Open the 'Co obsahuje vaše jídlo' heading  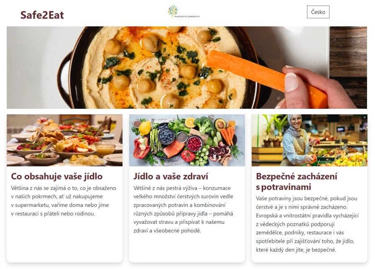[57, 177]
